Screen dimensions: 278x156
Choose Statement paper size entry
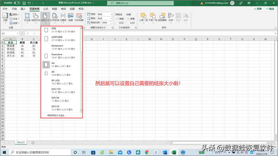pyautogui.click(x=61, y=47)
